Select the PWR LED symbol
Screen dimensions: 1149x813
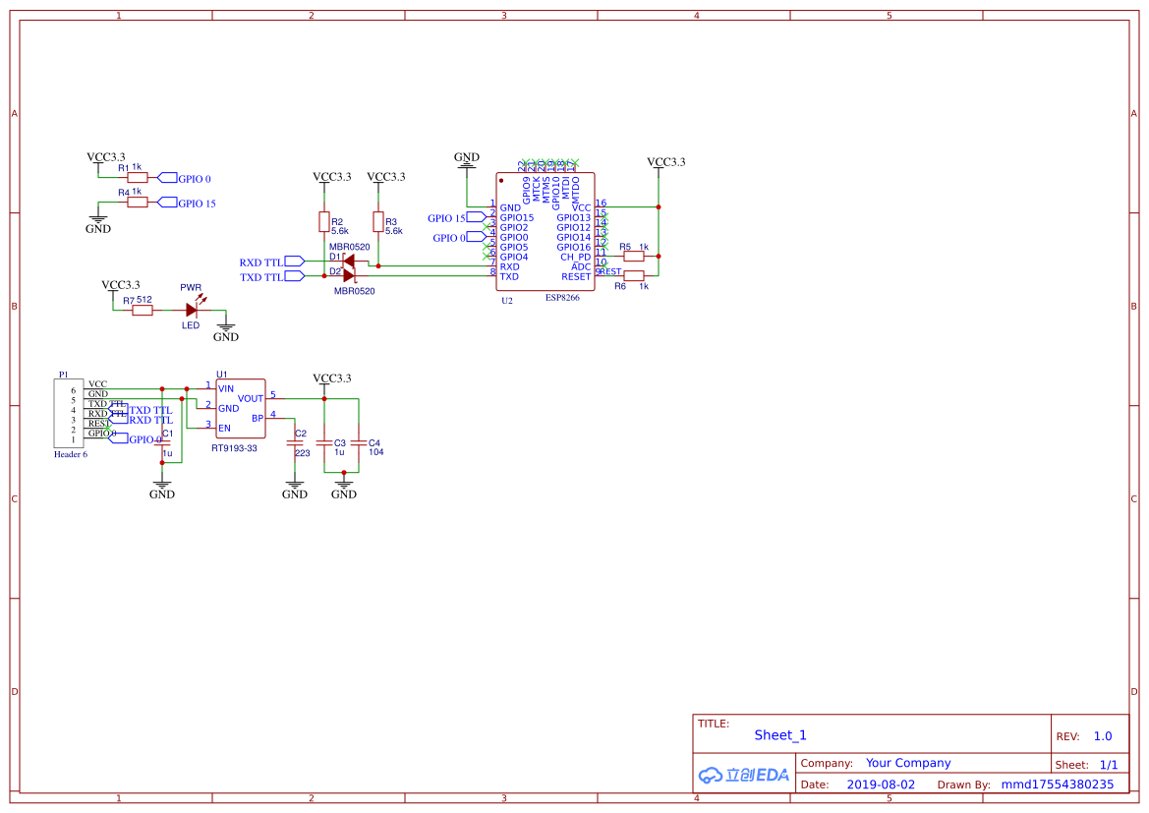[192, 310]
